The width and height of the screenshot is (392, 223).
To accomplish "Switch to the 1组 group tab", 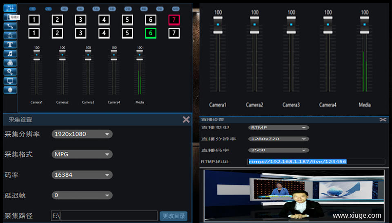I will pos(32,9).
